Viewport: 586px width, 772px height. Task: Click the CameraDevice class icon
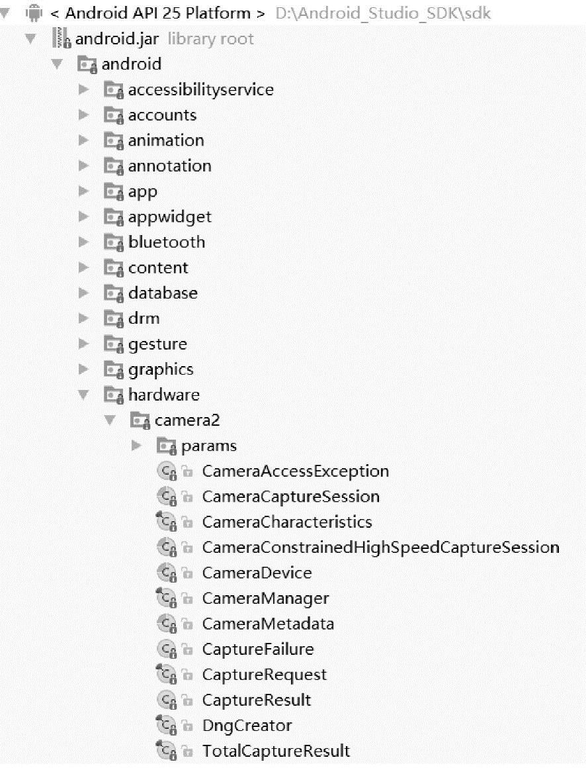click(x=166, y=573)
